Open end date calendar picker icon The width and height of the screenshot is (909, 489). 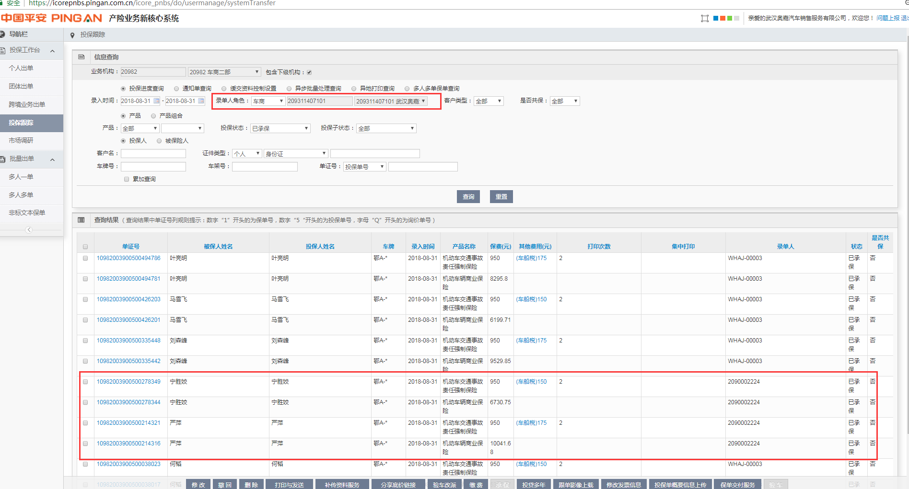pos(201,101)
